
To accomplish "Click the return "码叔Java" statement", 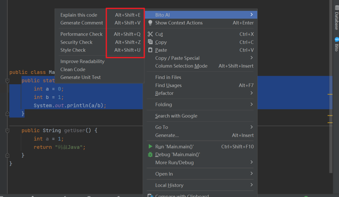I will (59, 147).
